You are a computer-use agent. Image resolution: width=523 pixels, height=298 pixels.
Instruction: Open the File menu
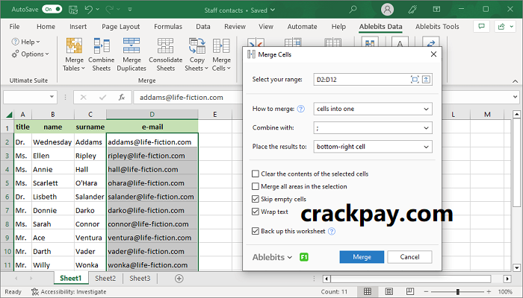click(14, 27)
